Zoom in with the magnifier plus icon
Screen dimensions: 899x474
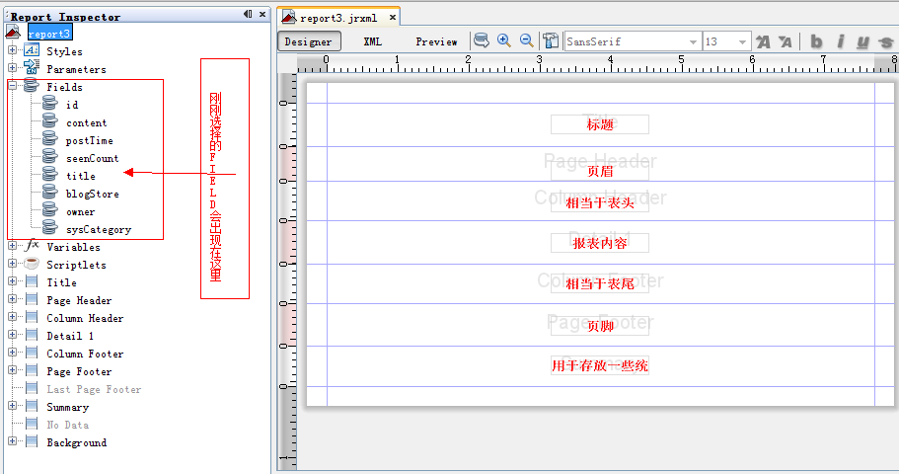coord(504,40)
